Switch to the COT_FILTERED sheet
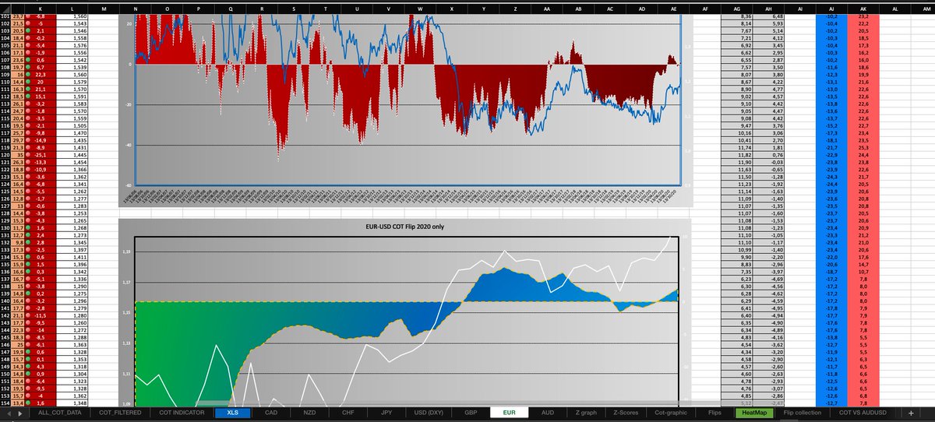Image resolution: width=935 pixels, height=422 pixels. [118, 413]
